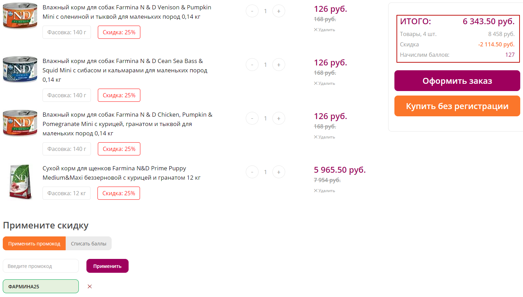
Task: Apply promo code with Применить button
Action: [x=108, y=266]
